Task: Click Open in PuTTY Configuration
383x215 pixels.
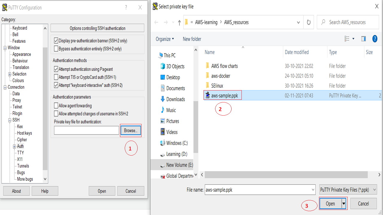Action: coord(102,191)
